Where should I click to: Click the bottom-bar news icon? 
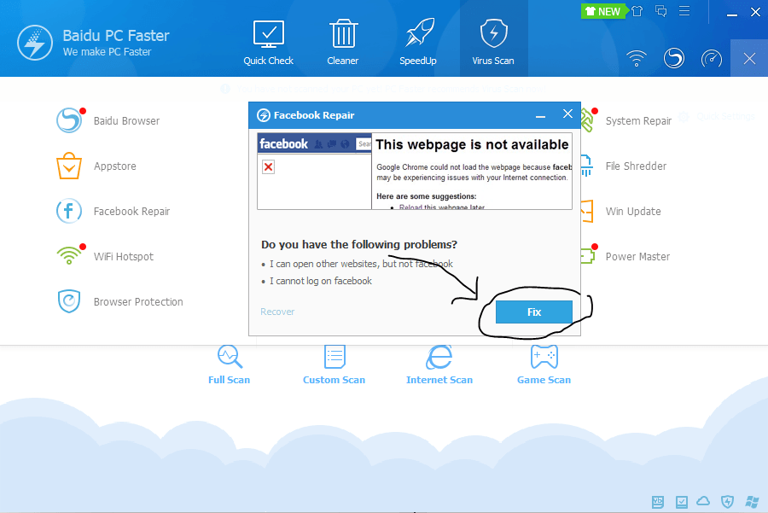tap(658, 501)
